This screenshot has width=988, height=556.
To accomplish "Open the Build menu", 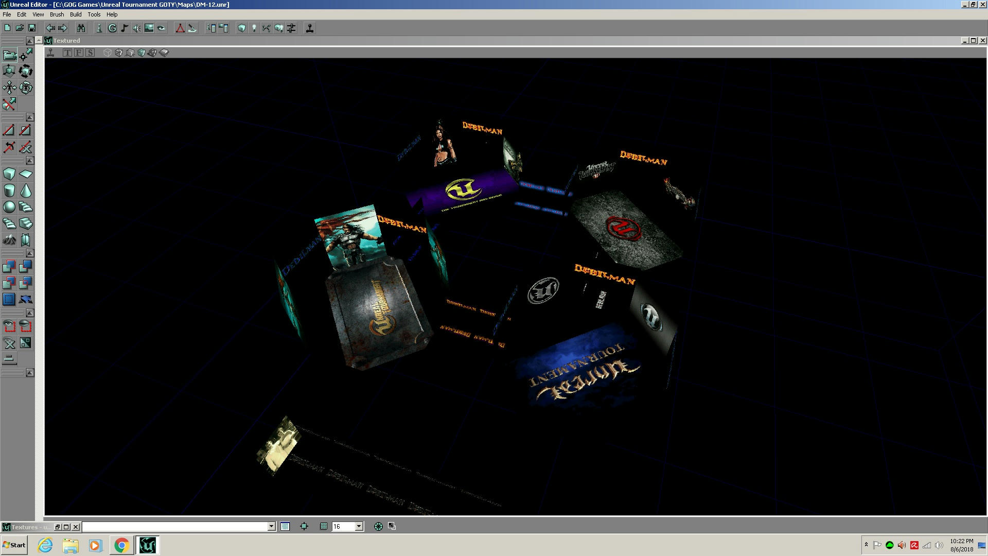I will click(x=76, y=14).
